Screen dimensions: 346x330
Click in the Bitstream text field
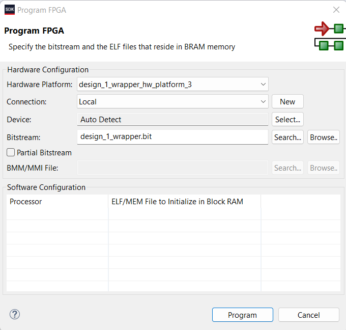[x=172, y=136]
